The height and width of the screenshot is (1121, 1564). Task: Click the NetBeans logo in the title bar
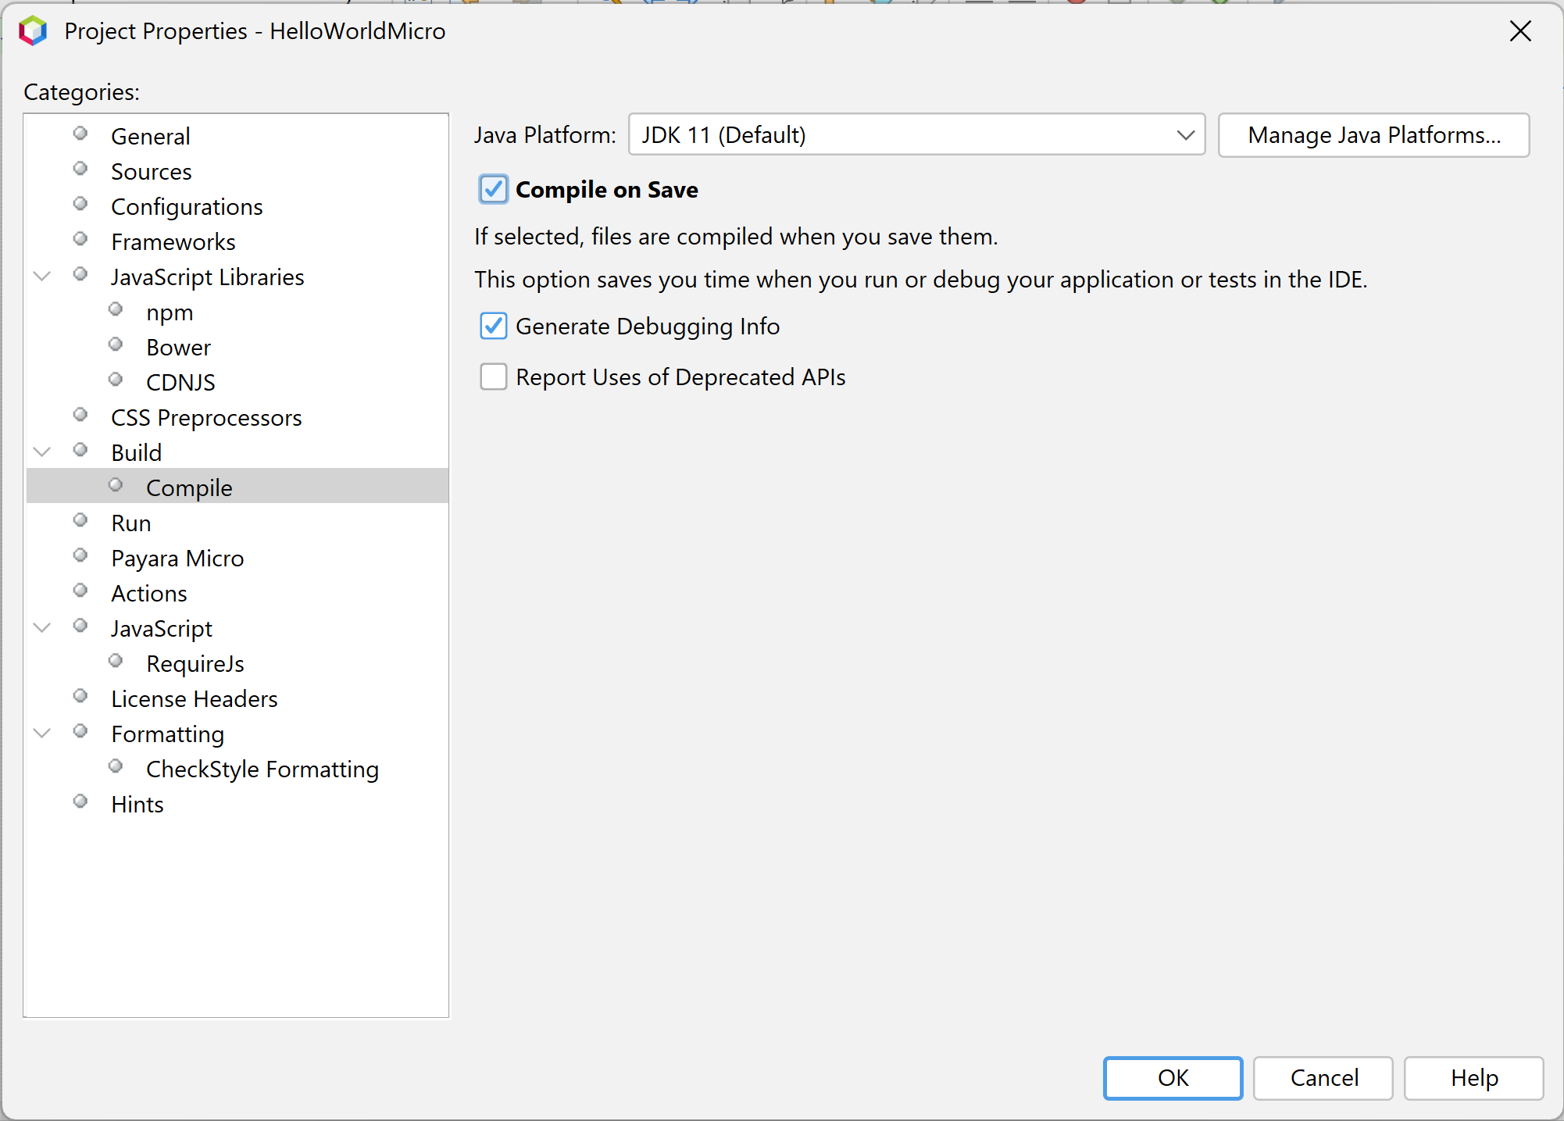32,31
